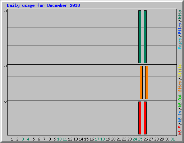Screen dimensions: 184x143
Task: Click day 14 on the x-axis
Action: click(x=81, y=139)
